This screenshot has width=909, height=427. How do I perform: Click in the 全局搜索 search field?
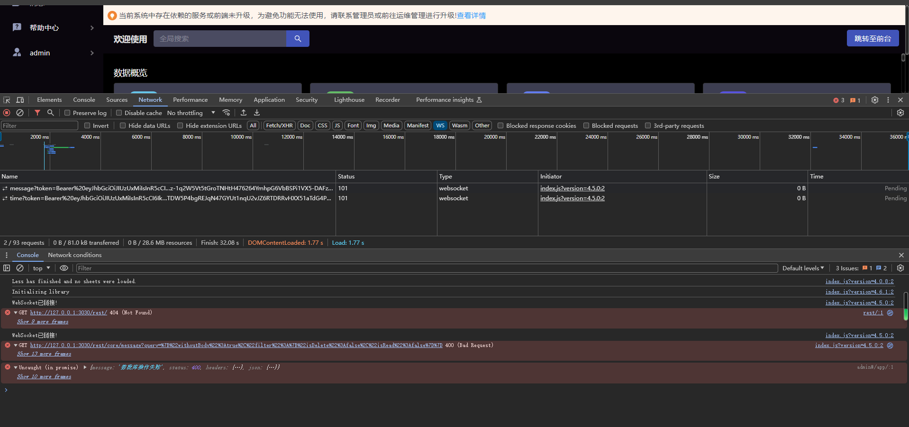pyautogui.click(x=220, y=39)
